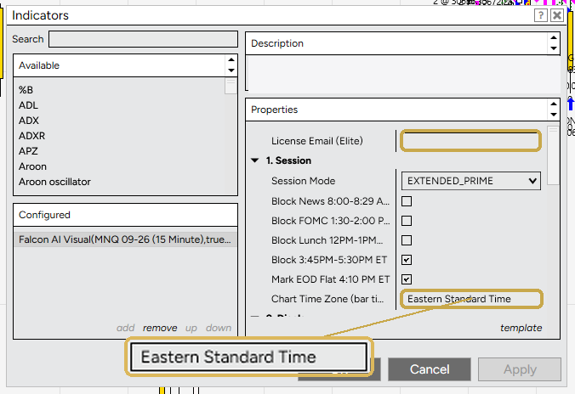
Task: Click the License Email (Elite) field
Action: pyautogui.click(x=471, y=141)
